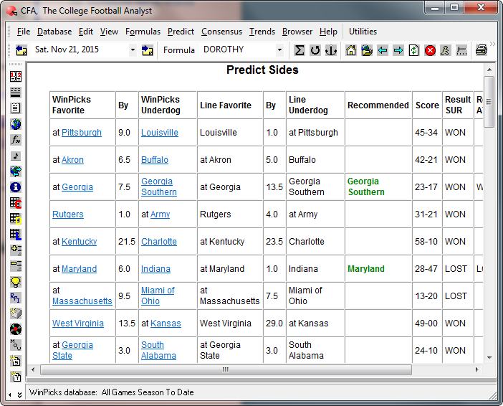Click the next date folder icon
This screenshot has height=406, width=503.
click(148, 50)
